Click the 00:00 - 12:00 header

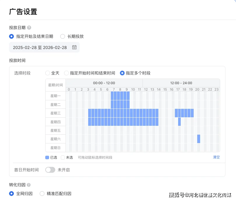click(x=104, y=83)
